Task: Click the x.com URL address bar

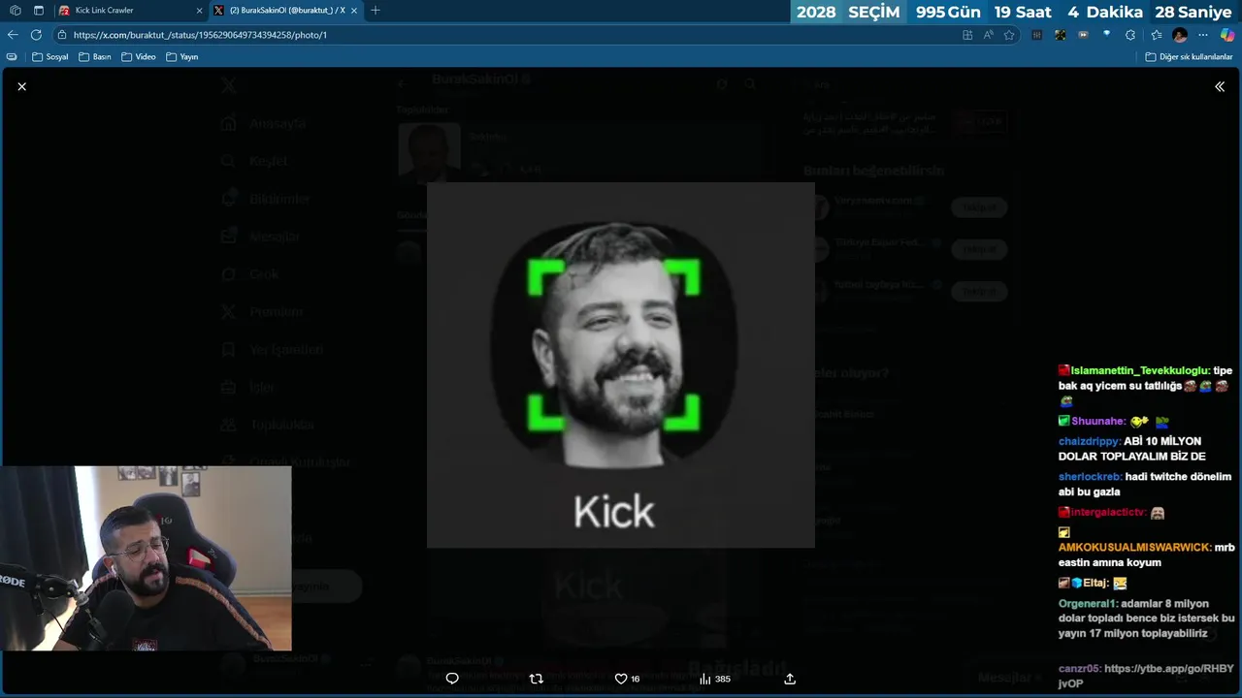Action: coord(505,35)
